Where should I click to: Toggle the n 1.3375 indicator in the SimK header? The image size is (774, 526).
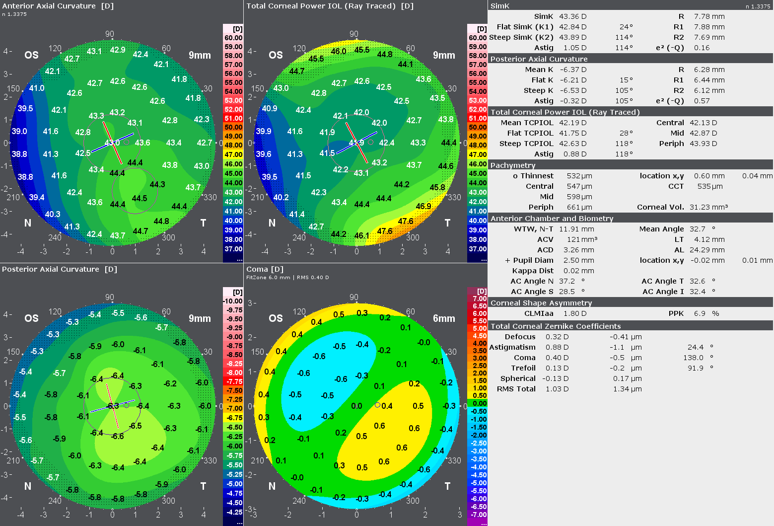[x=757, y=6]
